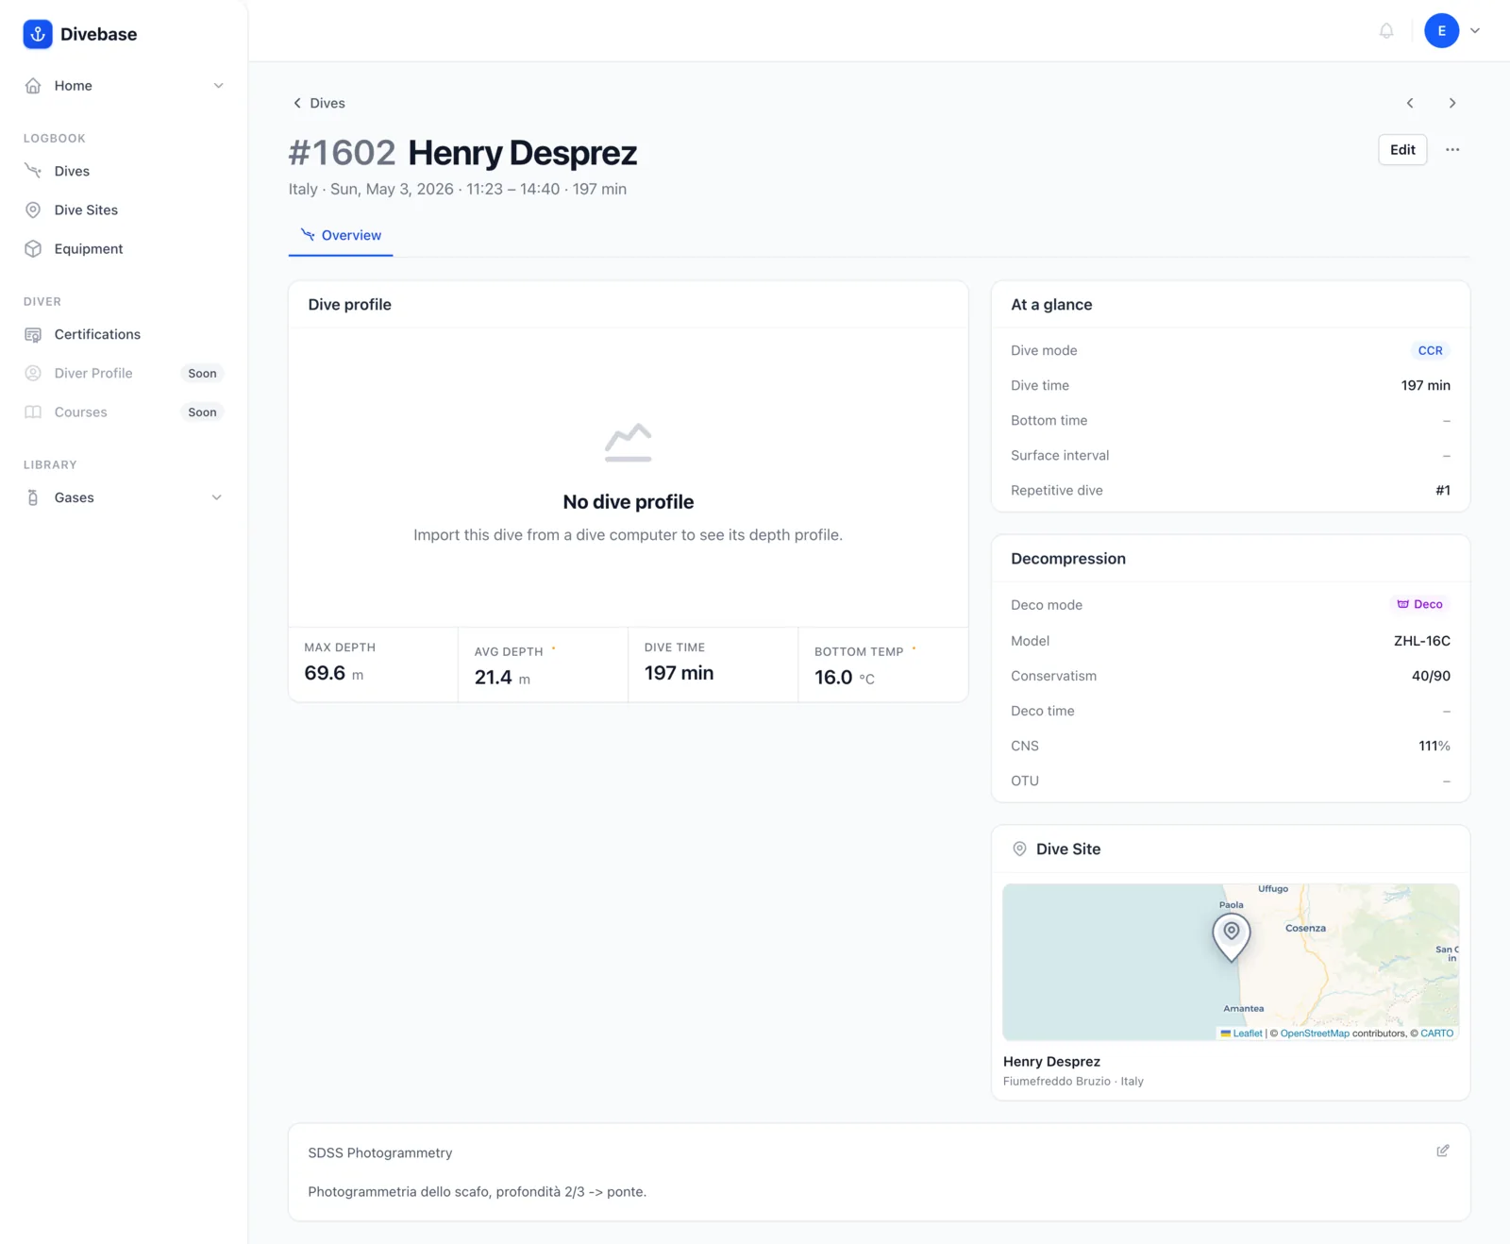Image resolution: width=1510 pixels, height=1244 pixels.
Task: Click the Divebase brand name
Action: (98, 34)
